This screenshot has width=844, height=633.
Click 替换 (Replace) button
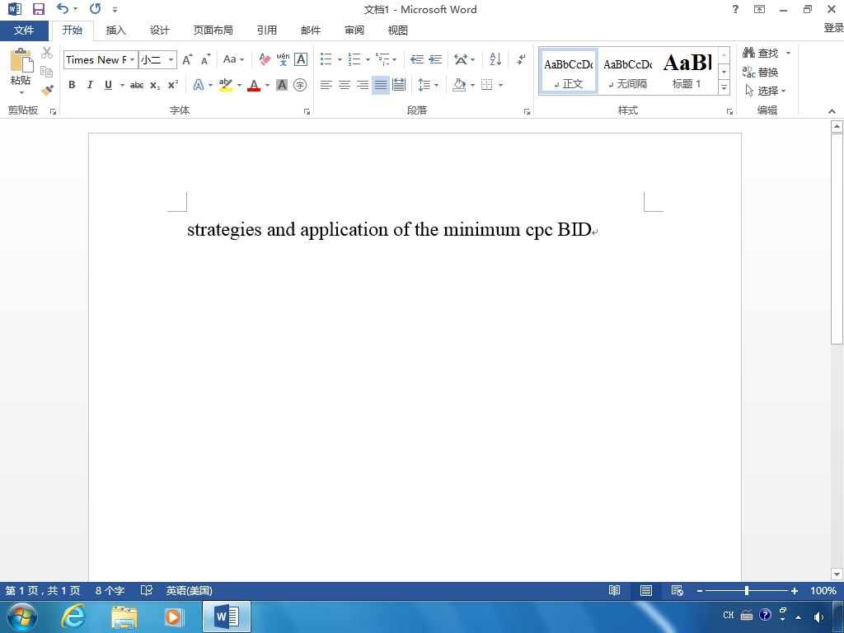point(761,72)
